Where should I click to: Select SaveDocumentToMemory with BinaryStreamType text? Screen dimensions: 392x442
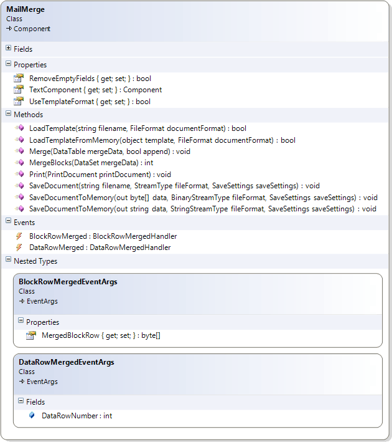[203, 198]
